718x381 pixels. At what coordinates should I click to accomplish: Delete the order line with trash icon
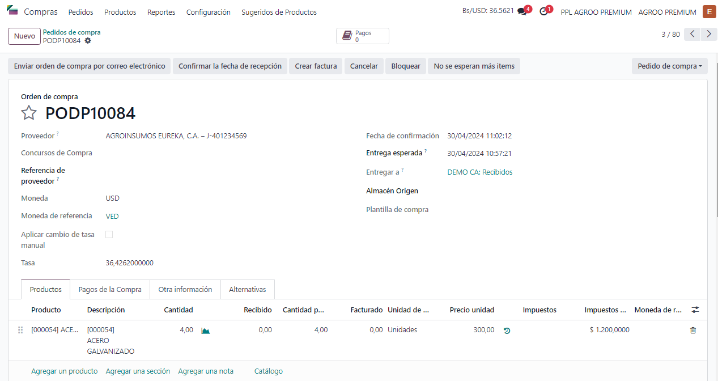pos(692,331)
